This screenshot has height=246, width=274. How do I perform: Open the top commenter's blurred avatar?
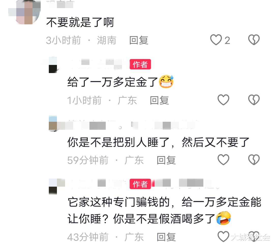pos(24,12)
